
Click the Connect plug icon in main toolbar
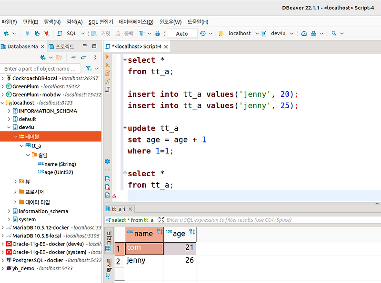click(27, 33)
